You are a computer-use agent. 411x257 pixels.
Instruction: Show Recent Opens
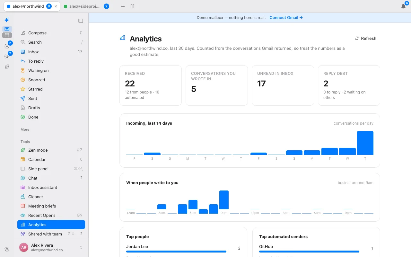pos(51,215)
